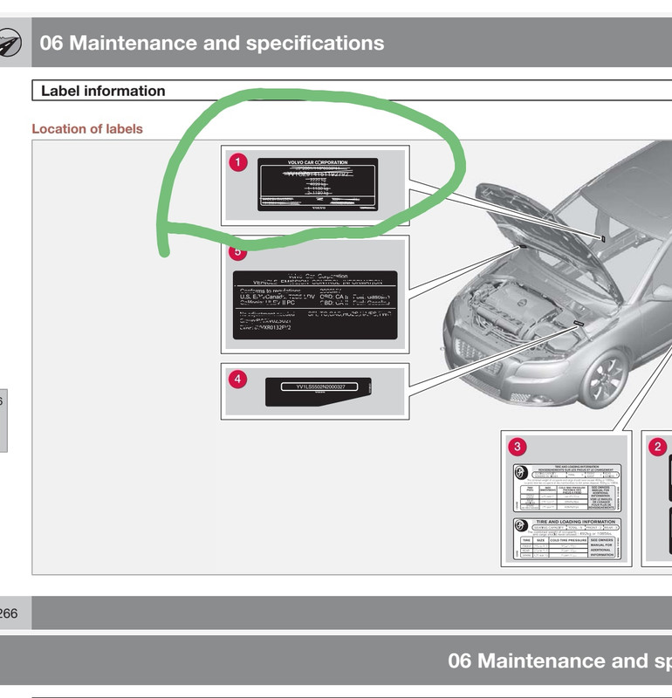Screen dimensions: 672x698
Task: Click the lower "TIRE AND LOADING INFORMATION" label
Action: [x=567, y=539]
